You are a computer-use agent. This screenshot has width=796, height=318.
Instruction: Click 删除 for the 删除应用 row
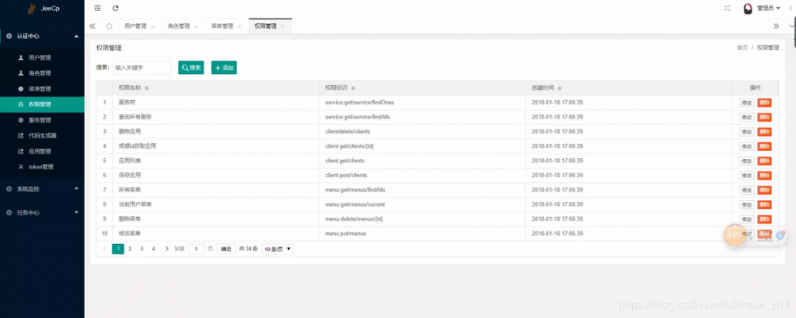click(x=764, y=132)
